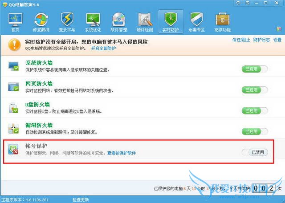
Task: Open the 查杀木马 trojan scan icon
Action: coord(67,22)
